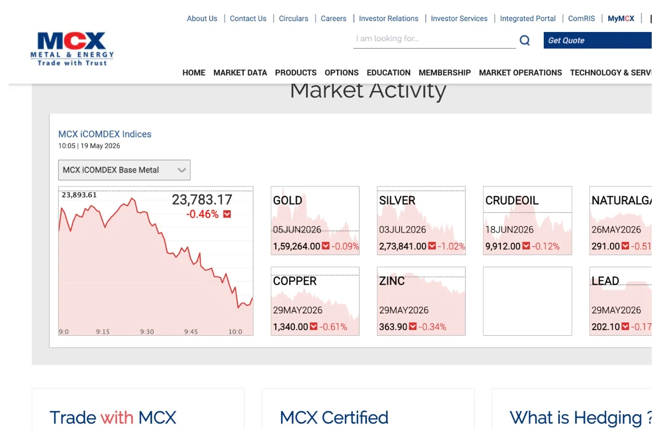Open the MARKET OPERATIONS menu
Image resolution: width=661 pixels, height=439 pixels.
point(521,73)
